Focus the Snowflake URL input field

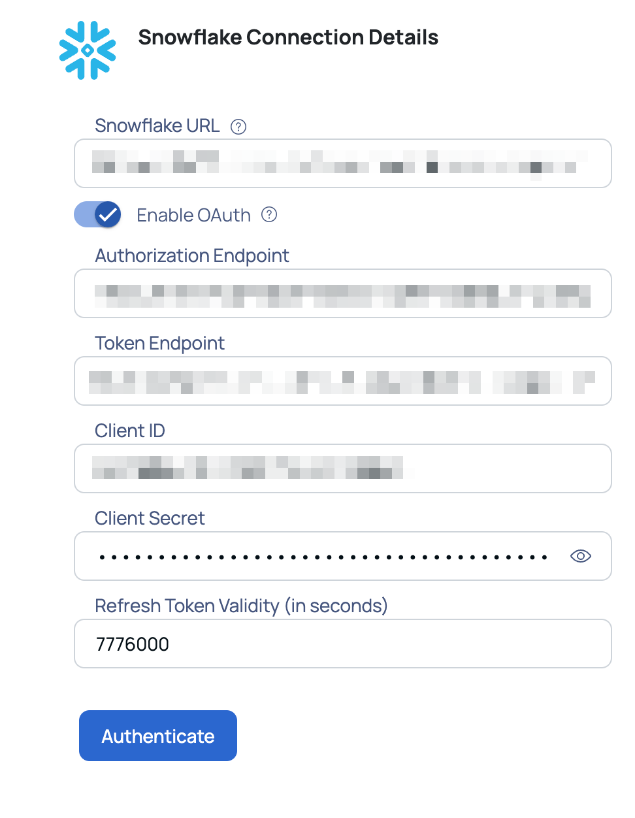(343, 163)
